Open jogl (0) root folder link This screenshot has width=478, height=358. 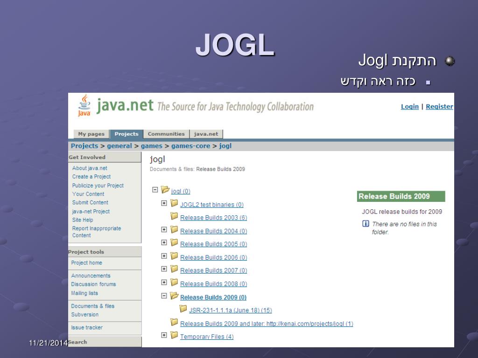181,191
